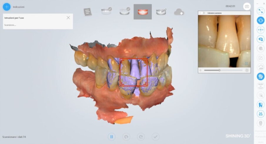This screenshot has height=144, width=266.
Task: Select the total bite scan step
Action: (143, 12)
